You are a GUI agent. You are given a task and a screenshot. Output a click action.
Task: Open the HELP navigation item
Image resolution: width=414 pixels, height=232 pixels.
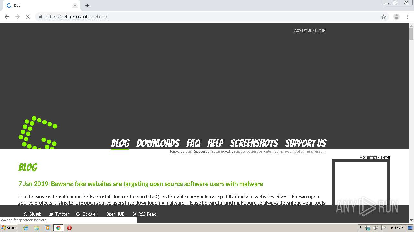[215, 143]
